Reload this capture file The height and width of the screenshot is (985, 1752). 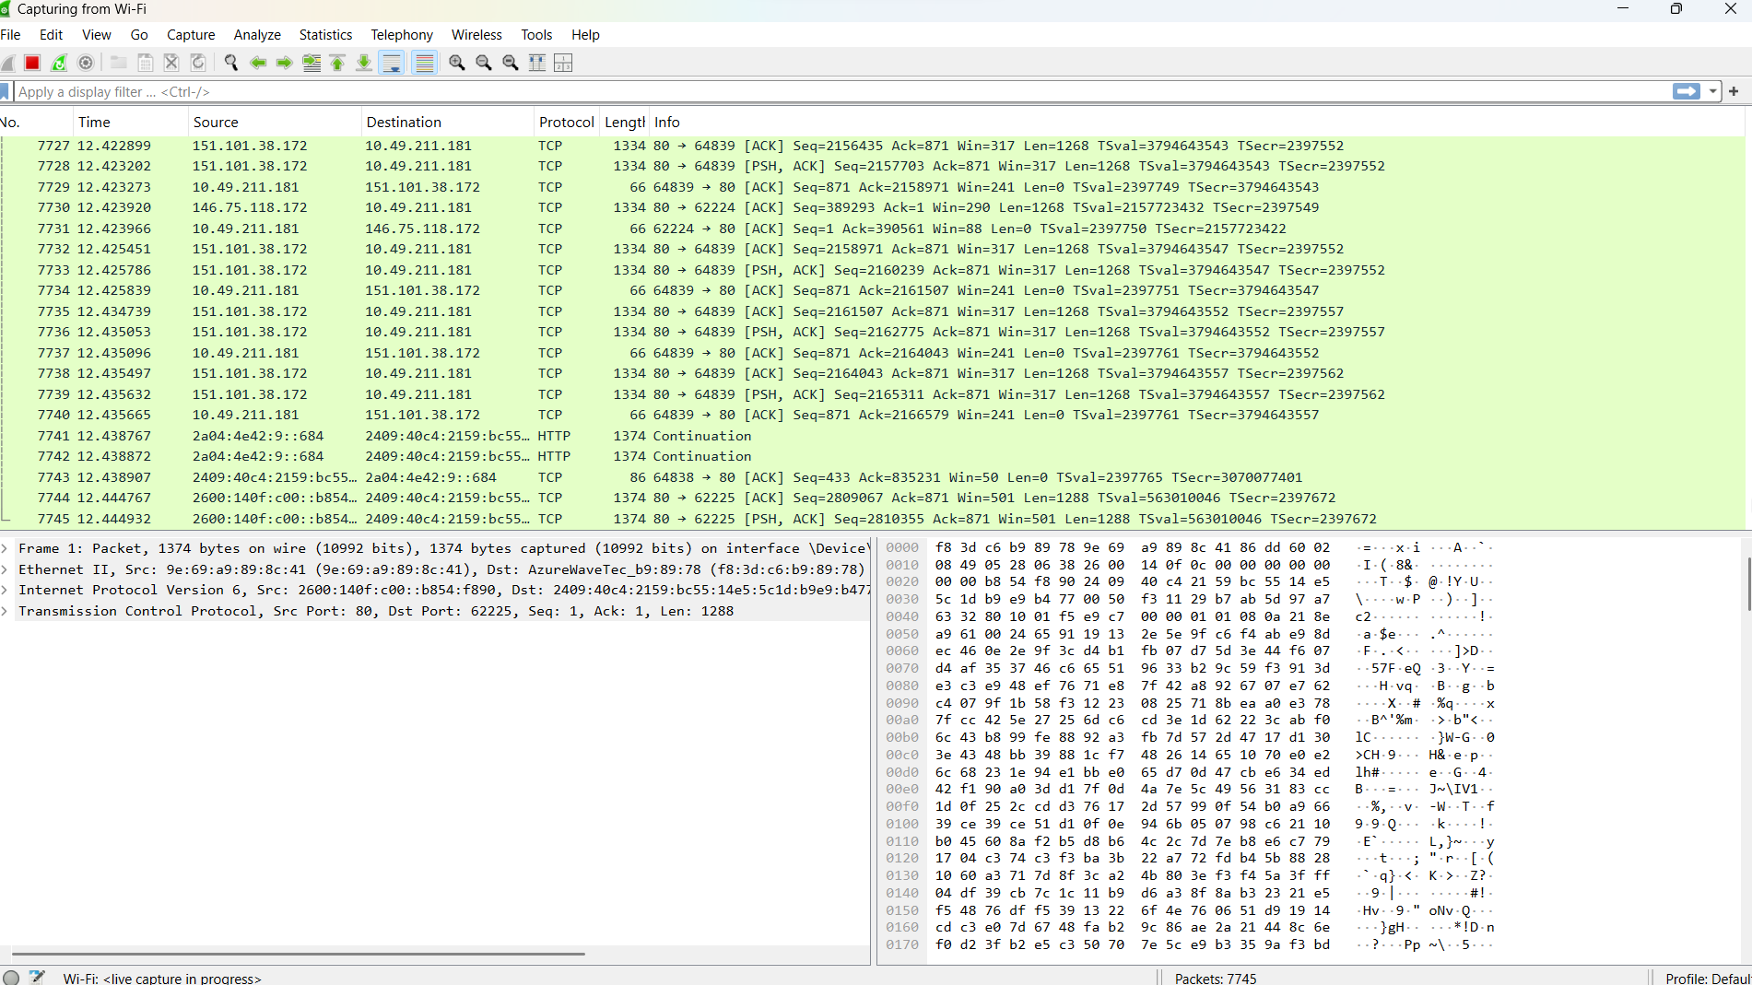click(x=198, y=63)
